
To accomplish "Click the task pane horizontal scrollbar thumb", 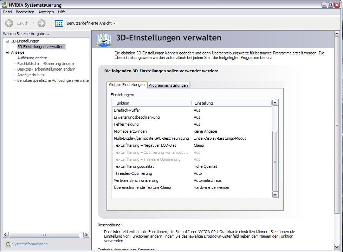I will (44, 235).
